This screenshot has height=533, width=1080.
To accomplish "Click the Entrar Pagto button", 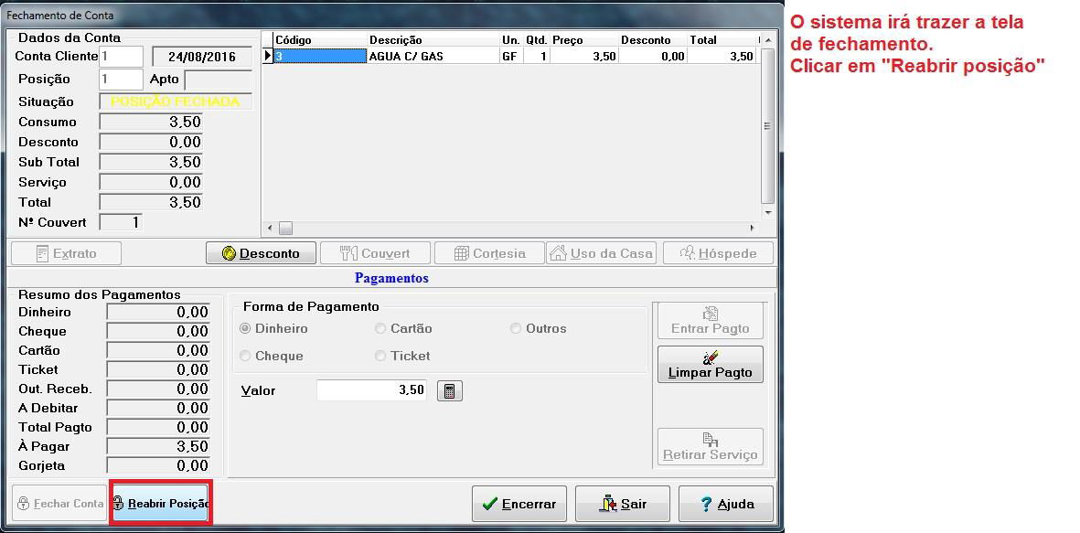I will click(x=711, y=320).
